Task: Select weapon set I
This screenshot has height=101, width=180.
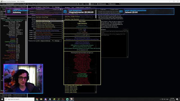Action: (x=61, y=9)
